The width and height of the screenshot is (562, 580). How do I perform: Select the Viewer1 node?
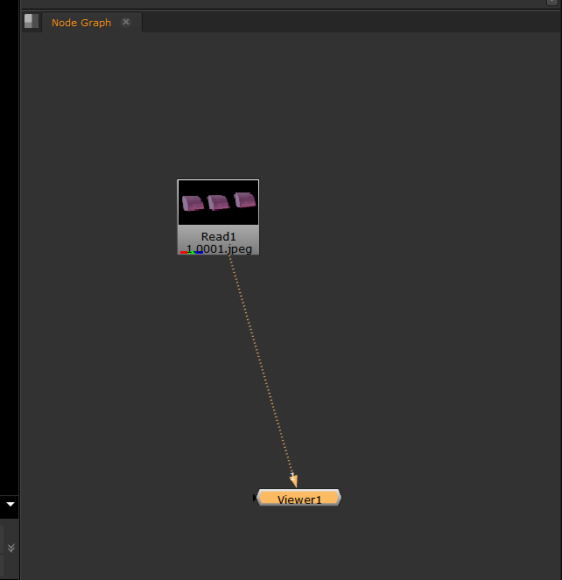[299, 498]
